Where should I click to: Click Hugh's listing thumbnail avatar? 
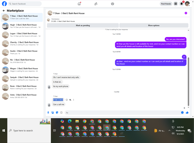click(5, 26)
